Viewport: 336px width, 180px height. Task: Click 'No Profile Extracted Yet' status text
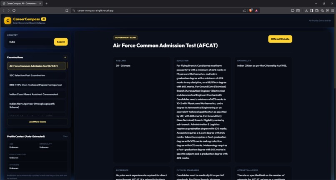click(320, 20)
